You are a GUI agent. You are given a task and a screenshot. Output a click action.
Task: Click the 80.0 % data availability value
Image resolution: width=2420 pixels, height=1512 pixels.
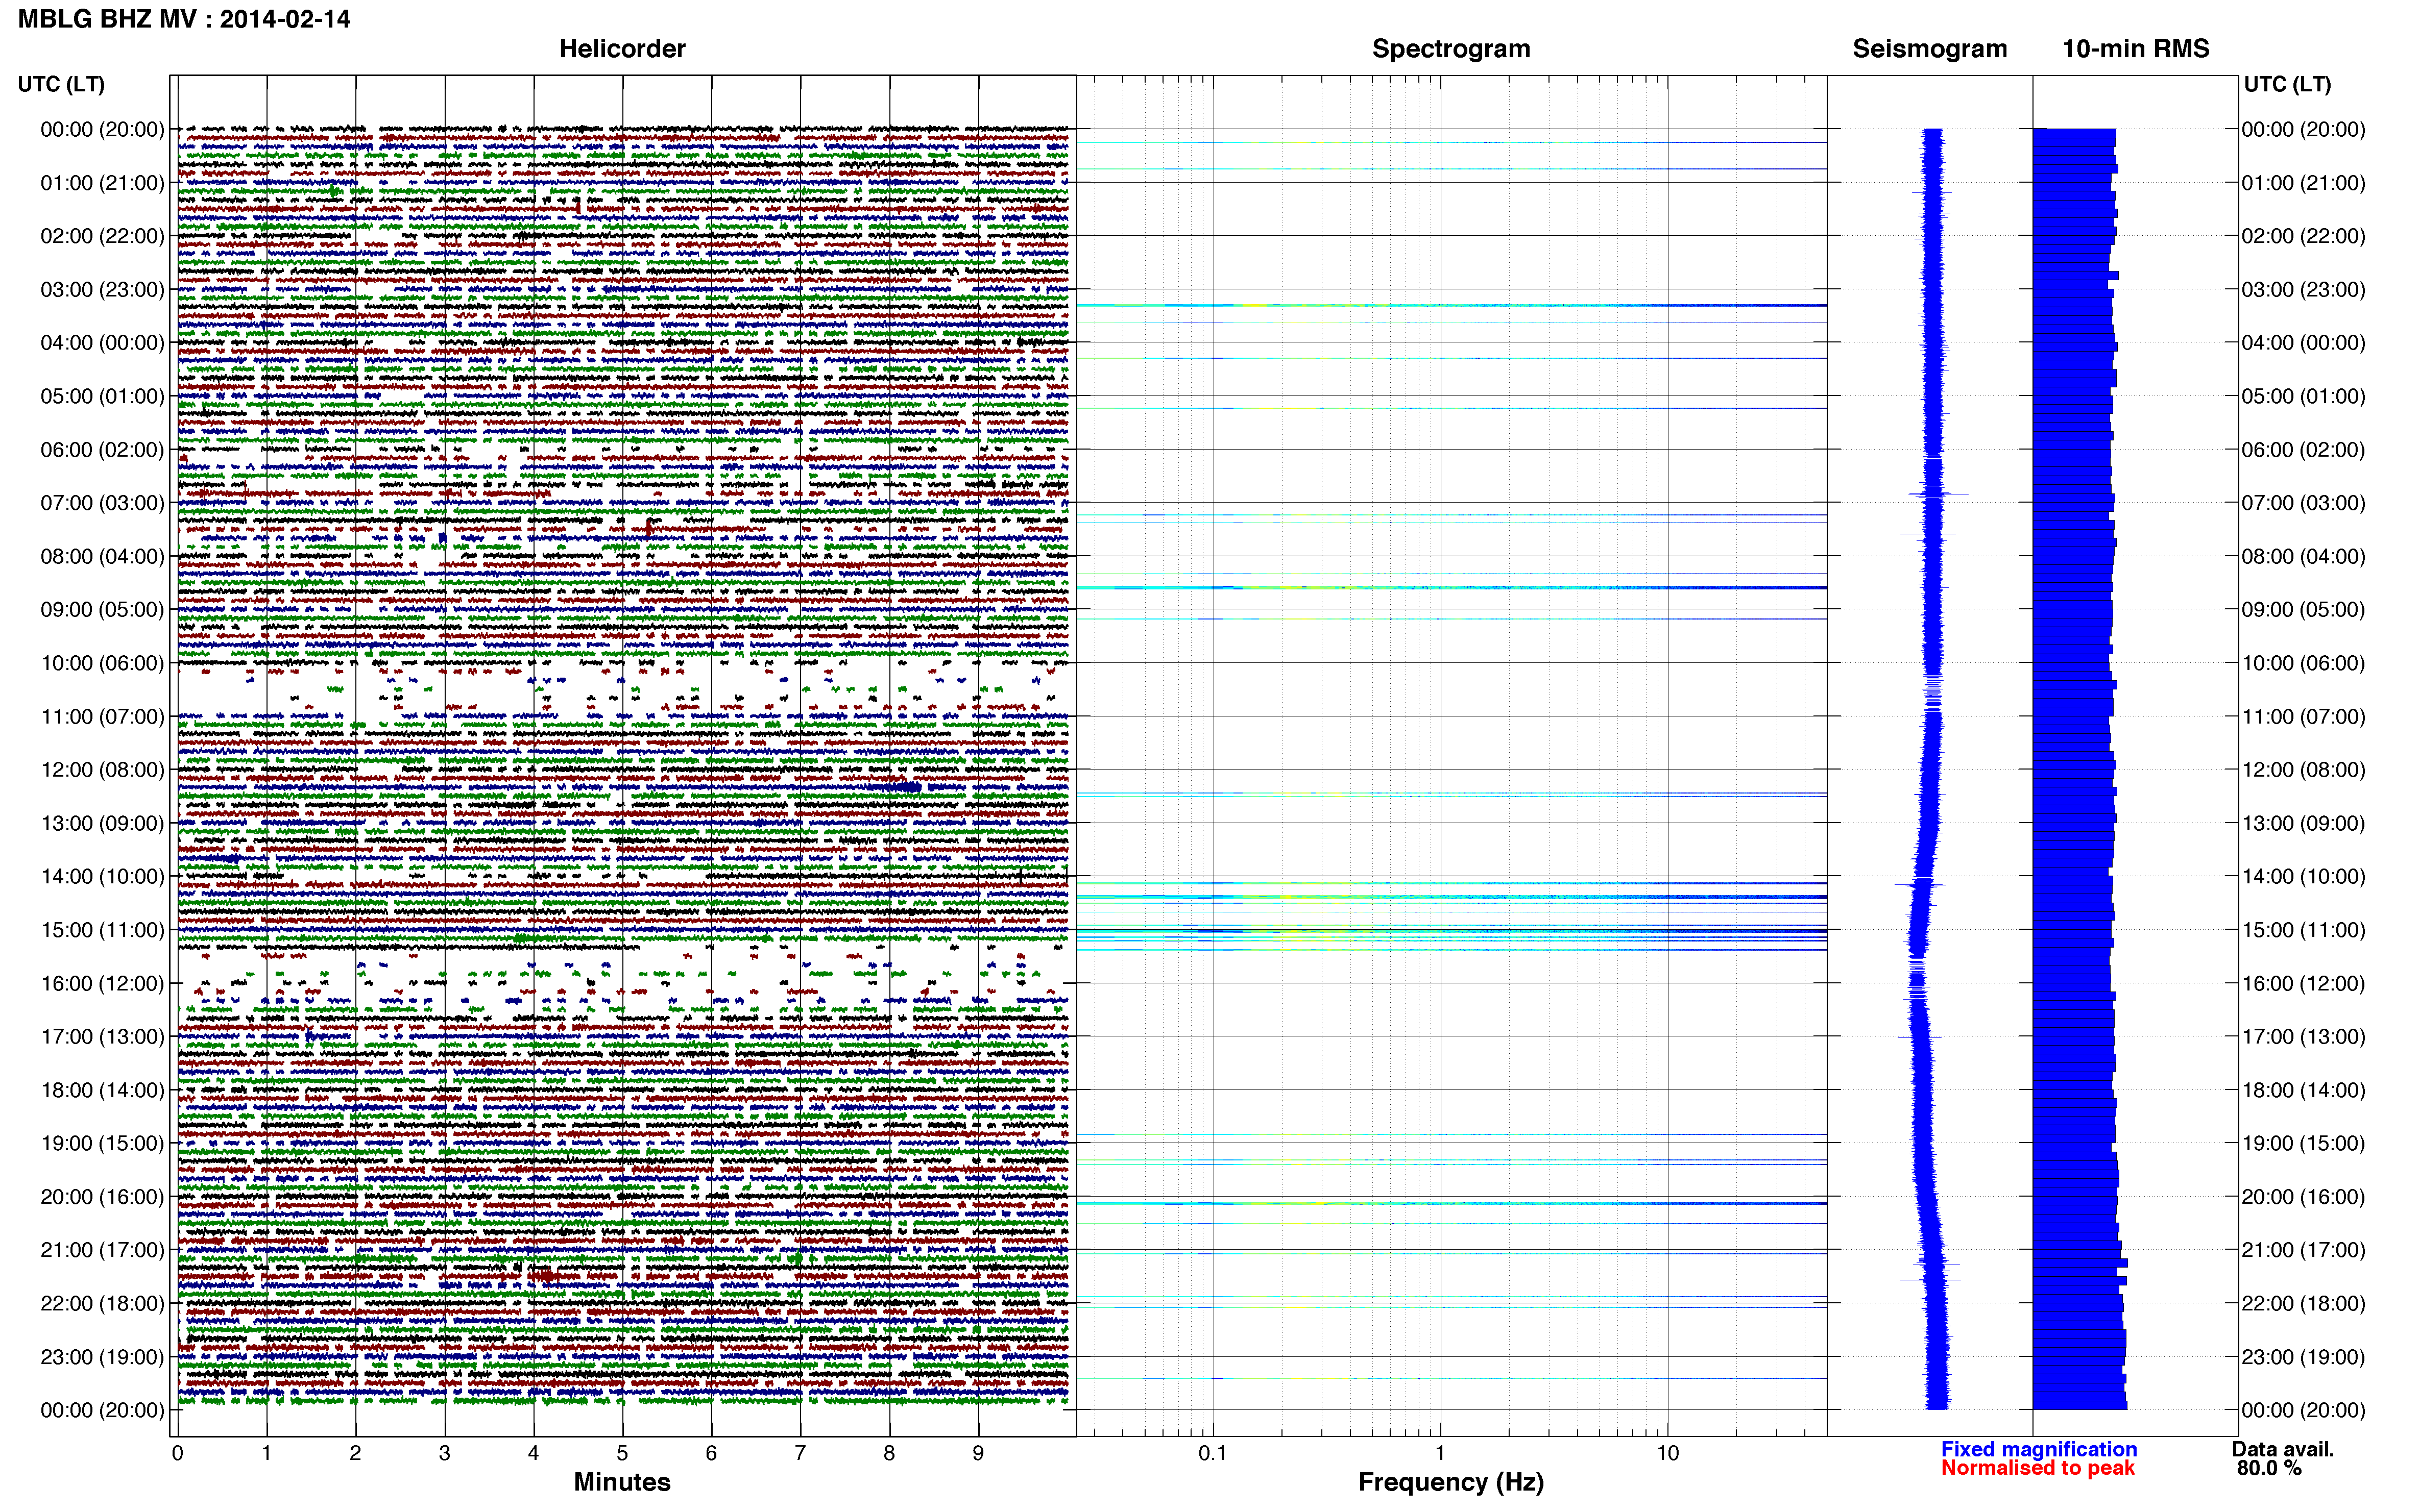click(x=2270, y=1468)
